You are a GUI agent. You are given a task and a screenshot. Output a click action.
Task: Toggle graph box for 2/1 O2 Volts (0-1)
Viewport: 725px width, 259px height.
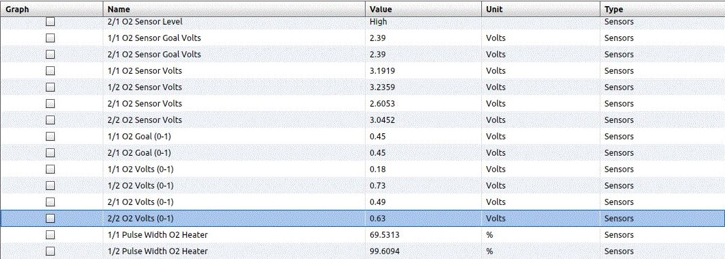coord(51,202)
